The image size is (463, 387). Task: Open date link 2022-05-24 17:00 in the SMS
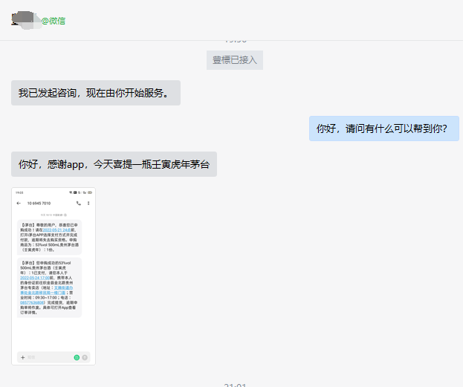pyautogui.click(x=35, y=278)
